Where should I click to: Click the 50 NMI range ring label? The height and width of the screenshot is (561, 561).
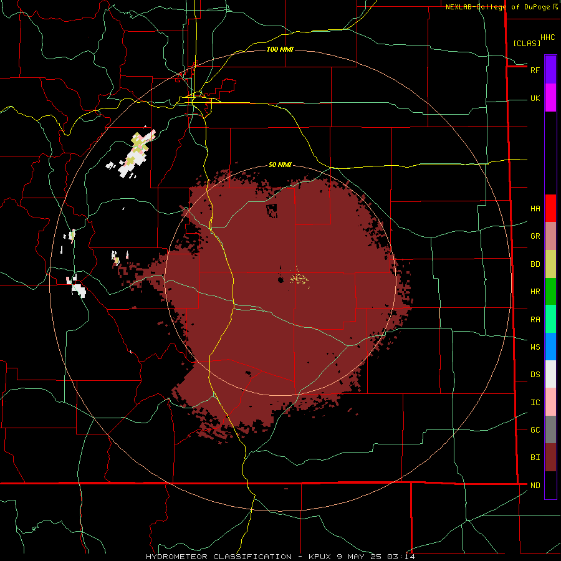click(280, 165)
